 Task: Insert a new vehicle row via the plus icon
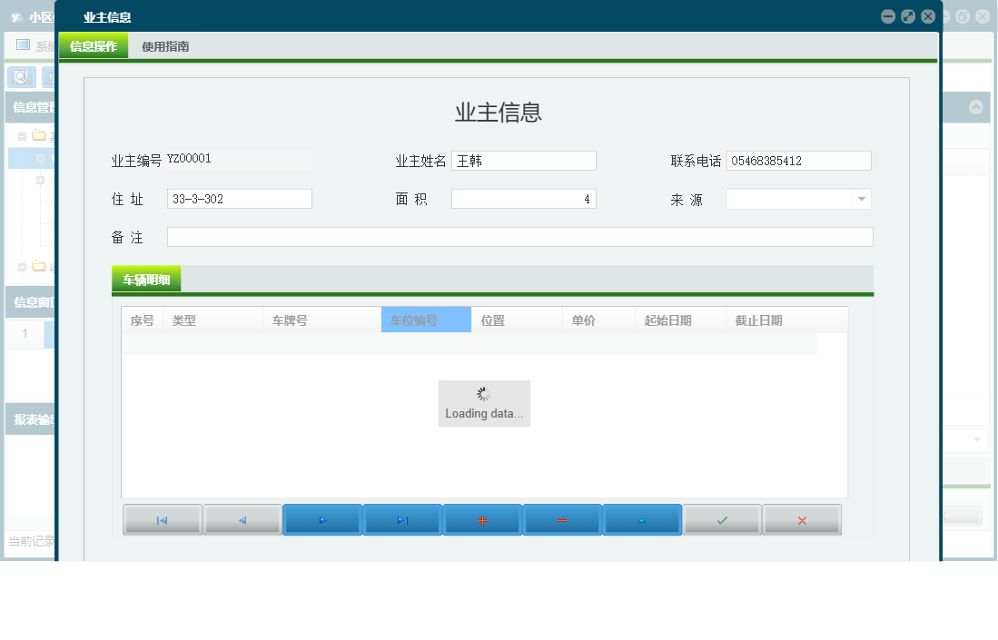click(482, 519)
